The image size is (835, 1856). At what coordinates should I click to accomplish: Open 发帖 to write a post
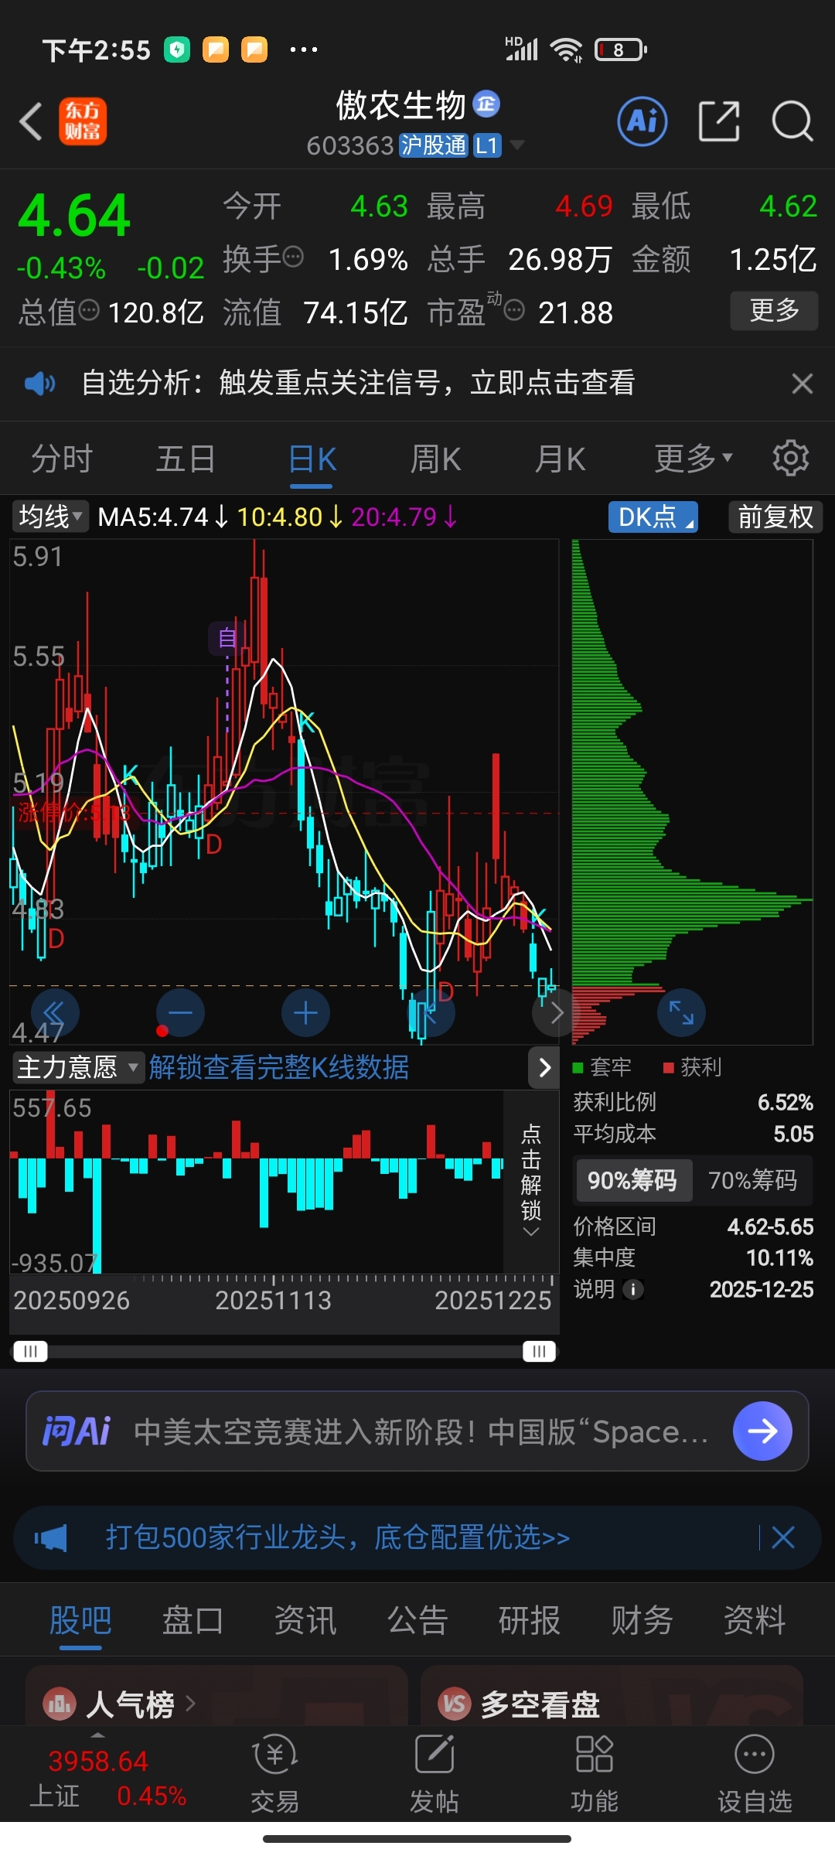[x=435, y=1772]
